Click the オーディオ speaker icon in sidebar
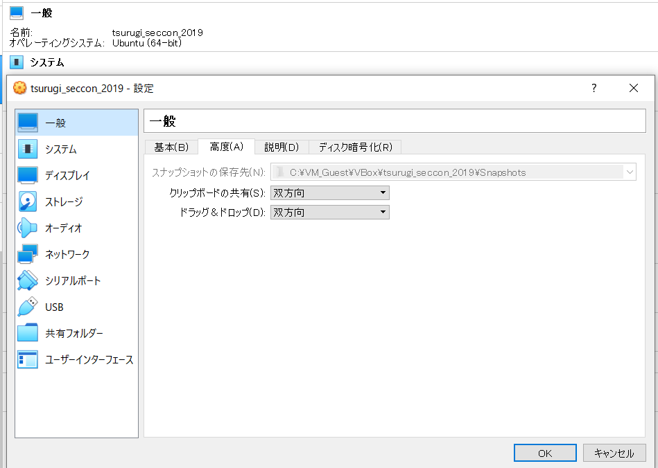658x468 pixels. (x=28, y=228)
